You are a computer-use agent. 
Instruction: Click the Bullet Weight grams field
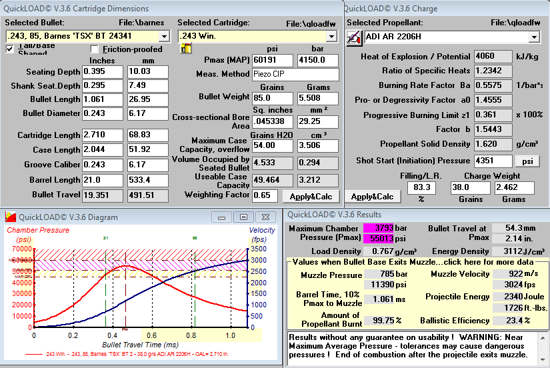pos(318,98)
